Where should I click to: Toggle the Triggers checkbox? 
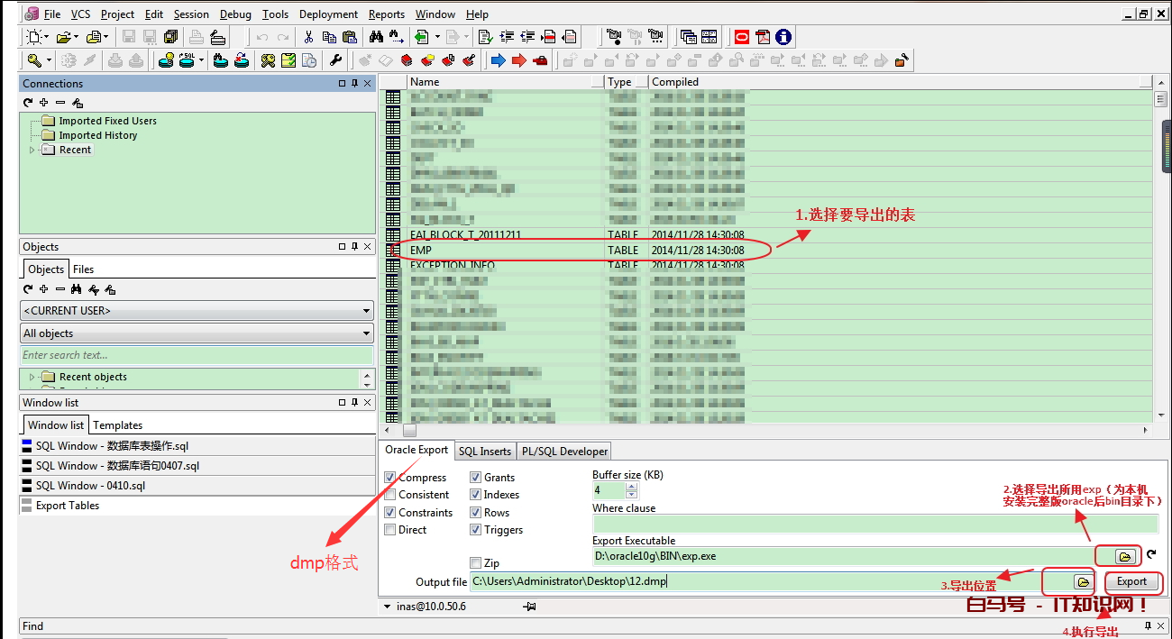point(476,530)
